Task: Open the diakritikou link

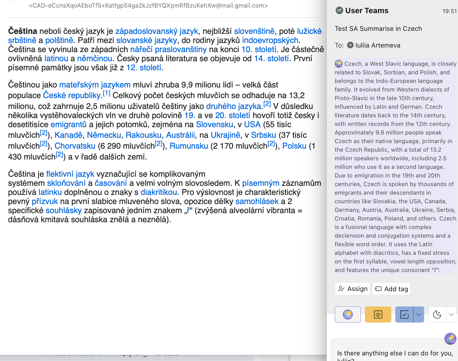Action: 158,192
